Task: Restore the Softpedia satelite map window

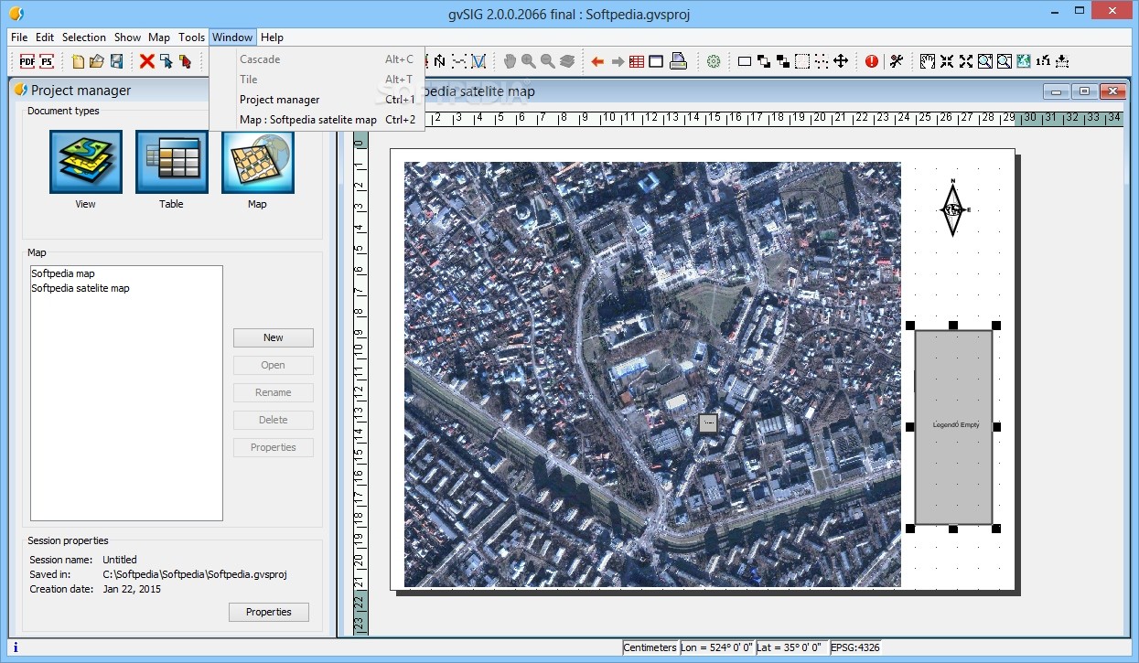Action: click(x=1085, y=91)
